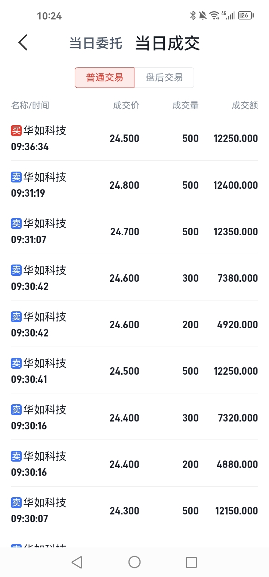Switch to 盘后交易 toggle
The width and height of the screenshot is (269, 577).
(164, 78)
